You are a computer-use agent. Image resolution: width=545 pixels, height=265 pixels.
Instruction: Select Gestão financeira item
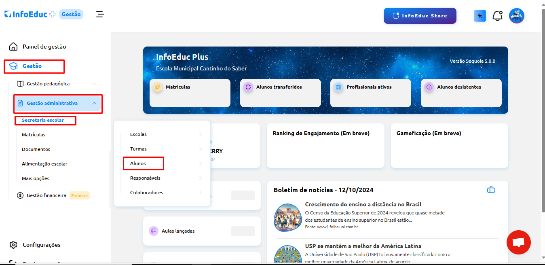pos(46,195)
